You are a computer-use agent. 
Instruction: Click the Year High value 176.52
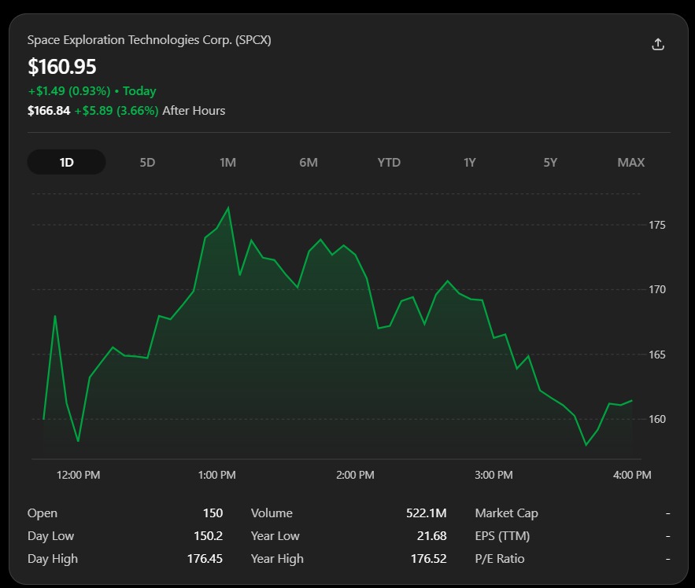[429, 558]
